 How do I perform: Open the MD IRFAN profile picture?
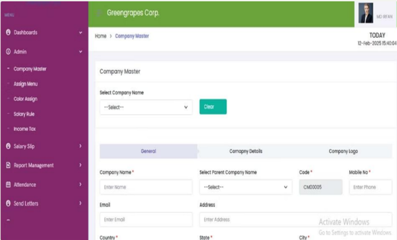click(x=365, y=14)
